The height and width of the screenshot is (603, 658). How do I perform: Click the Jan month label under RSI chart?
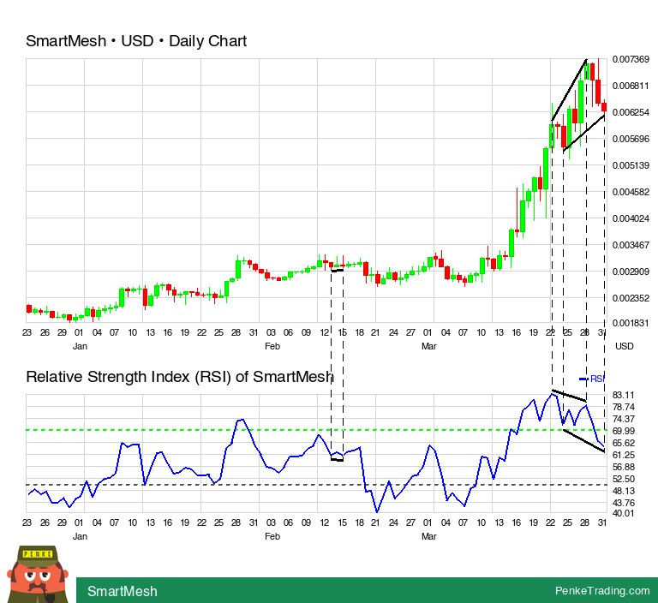coord(80,536)
